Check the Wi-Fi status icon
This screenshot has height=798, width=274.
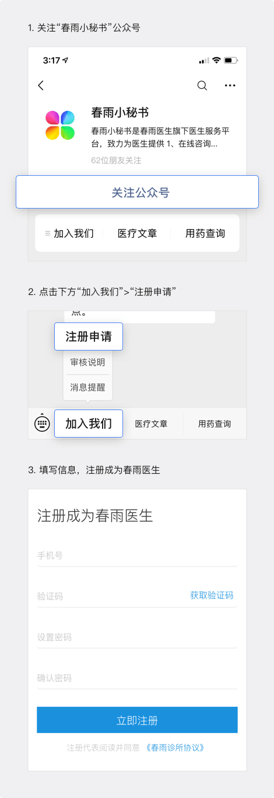pos(216,61)
